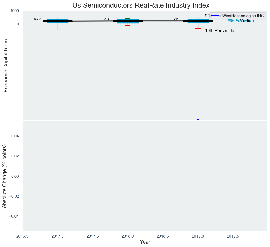
Task: Select the Wisa Technologies INC legend entry
Action: click(x=243, y=16)
